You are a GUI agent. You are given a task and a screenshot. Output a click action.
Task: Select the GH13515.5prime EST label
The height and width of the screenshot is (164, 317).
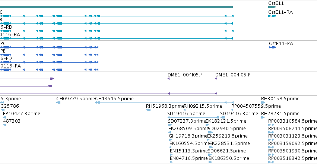114,99
